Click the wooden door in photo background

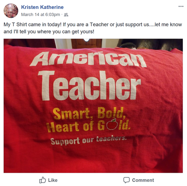click(x=86, y=43)
